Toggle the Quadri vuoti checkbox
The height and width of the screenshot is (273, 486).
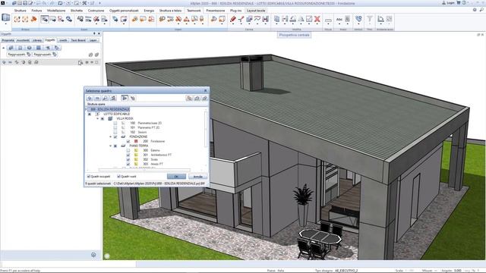(118, 177)
